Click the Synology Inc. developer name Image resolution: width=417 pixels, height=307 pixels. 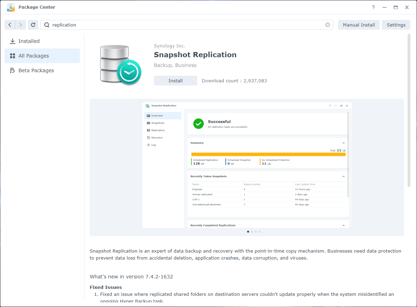169,46
